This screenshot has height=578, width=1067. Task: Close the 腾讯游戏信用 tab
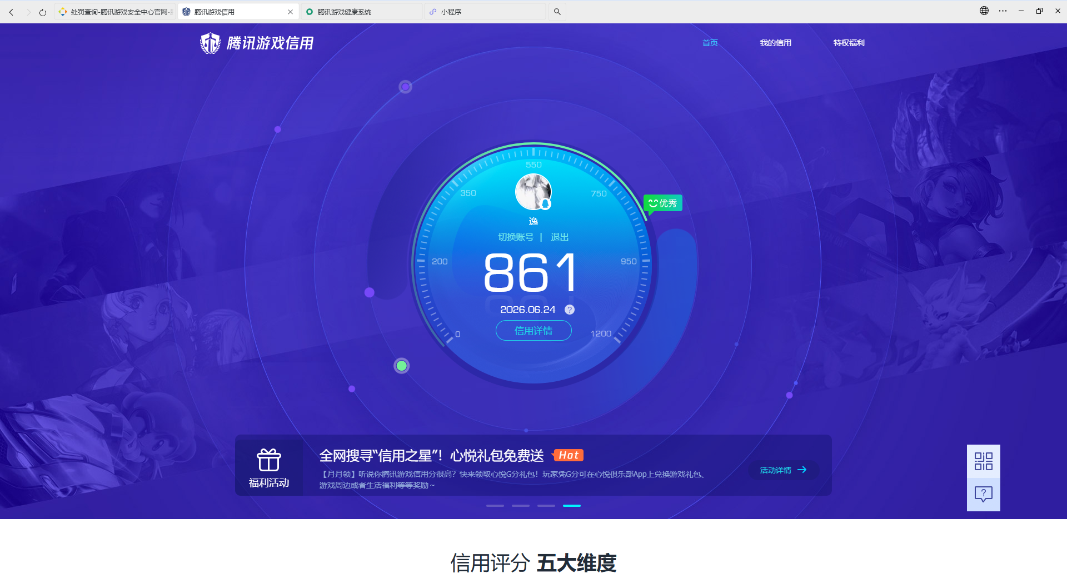290,12
